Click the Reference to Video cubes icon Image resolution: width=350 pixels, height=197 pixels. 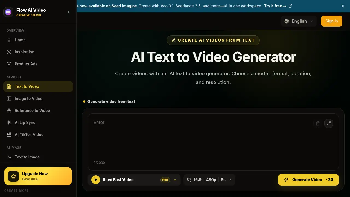pos(9,111)
